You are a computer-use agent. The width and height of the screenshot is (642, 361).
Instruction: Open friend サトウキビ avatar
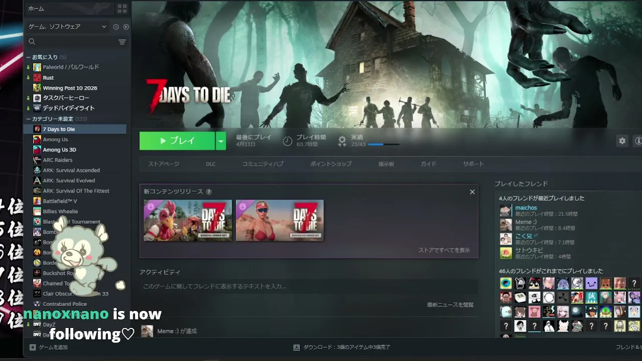point(506,253)
